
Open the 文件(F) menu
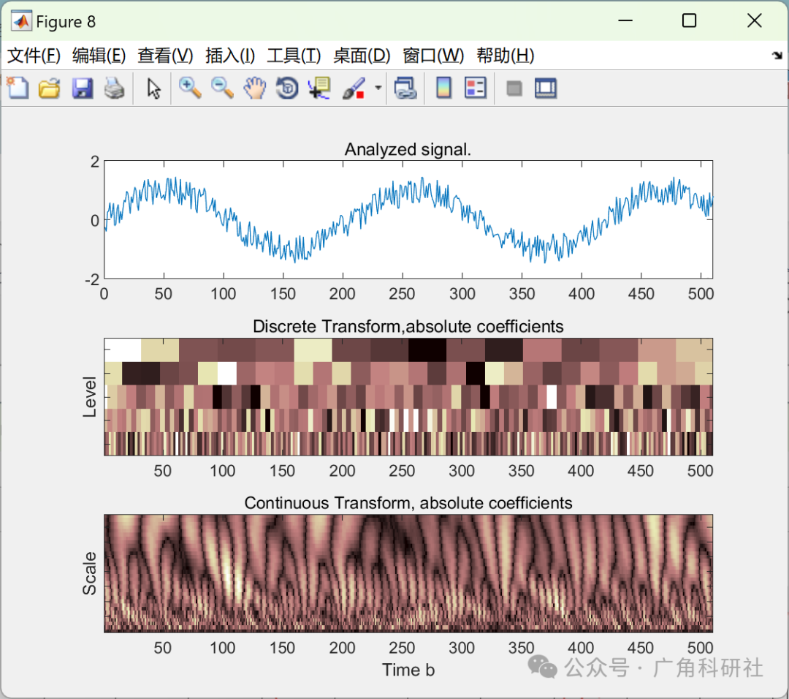(x=34, y=56)
